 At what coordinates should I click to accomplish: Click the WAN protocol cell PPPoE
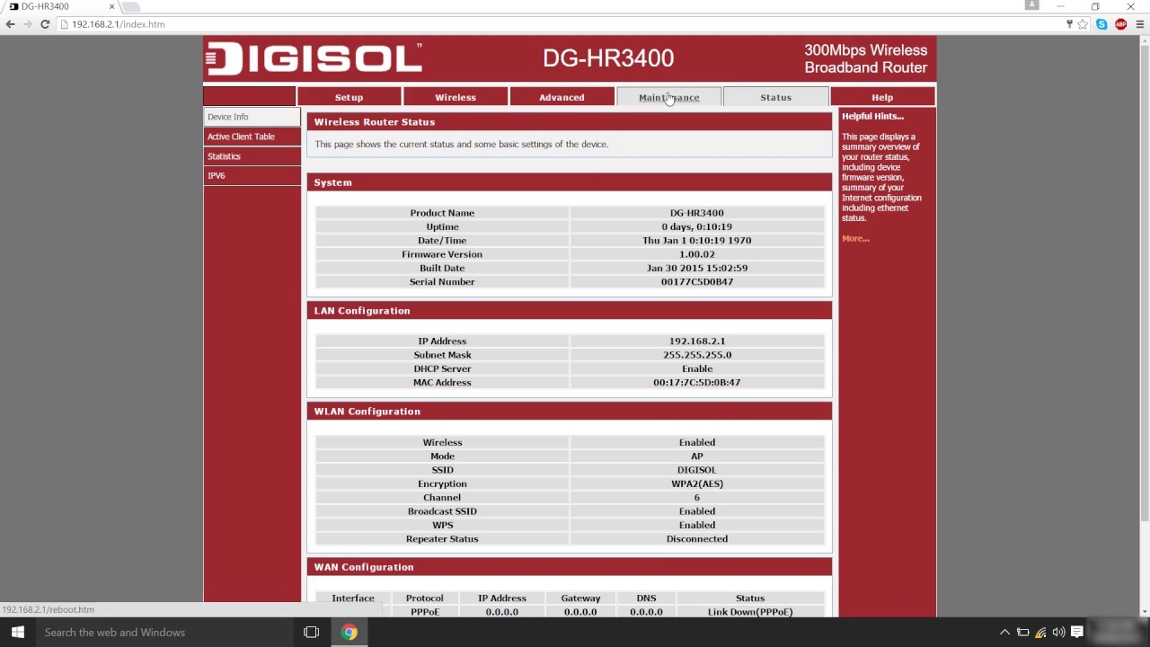[424, 612]
